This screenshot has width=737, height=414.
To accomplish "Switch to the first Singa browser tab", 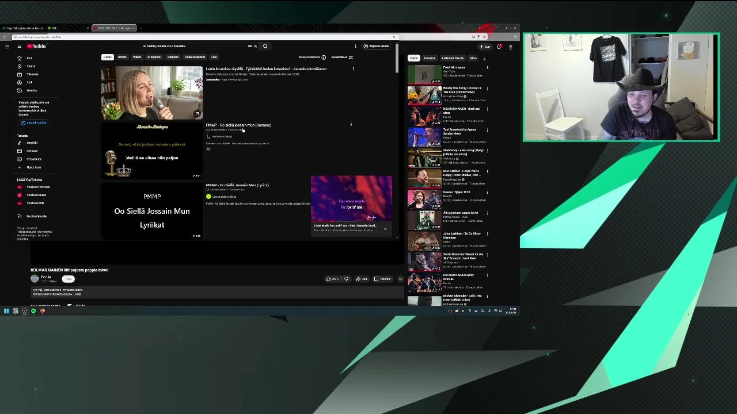I will pyautogui.click(x=22, y=28).
